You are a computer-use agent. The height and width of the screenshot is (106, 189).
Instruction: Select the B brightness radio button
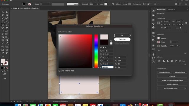tap(101, 54)
